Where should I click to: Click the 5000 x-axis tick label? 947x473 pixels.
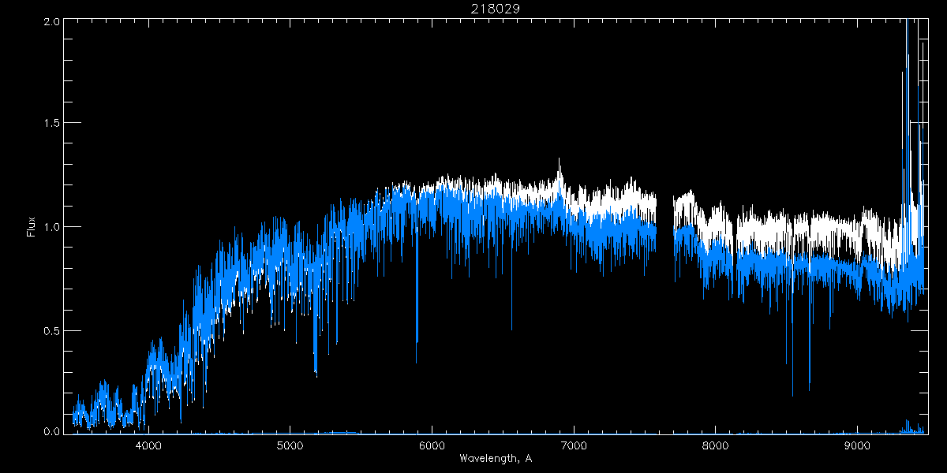tap(290, 445)
